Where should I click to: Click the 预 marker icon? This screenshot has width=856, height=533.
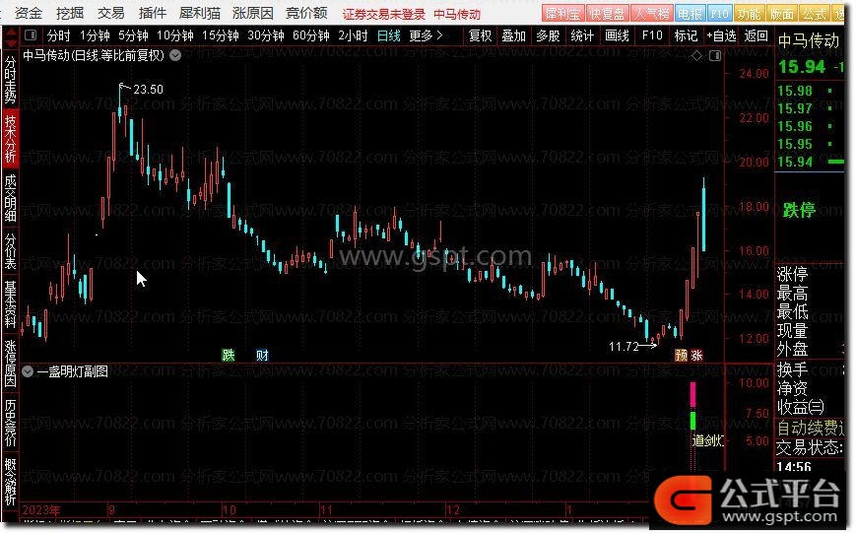tap(681, 355)
